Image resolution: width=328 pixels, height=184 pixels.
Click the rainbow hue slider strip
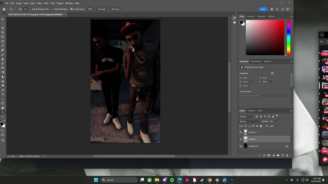click(289, 37)
